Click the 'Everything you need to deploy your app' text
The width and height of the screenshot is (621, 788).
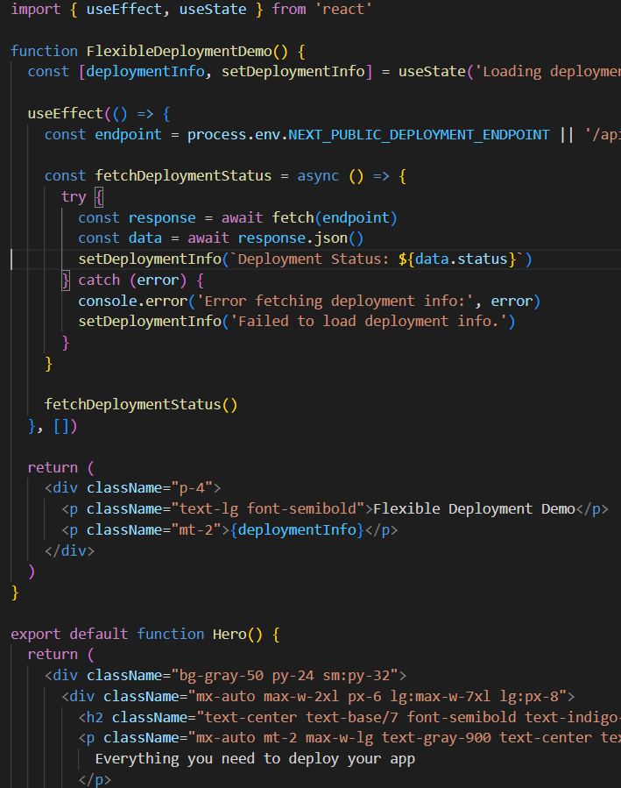[254, 758]
